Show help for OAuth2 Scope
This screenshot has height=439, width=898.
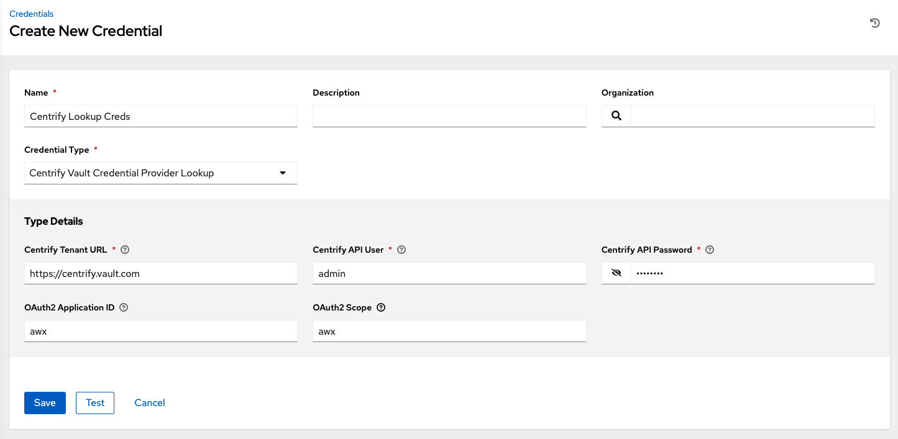click(x=381, y=307)
